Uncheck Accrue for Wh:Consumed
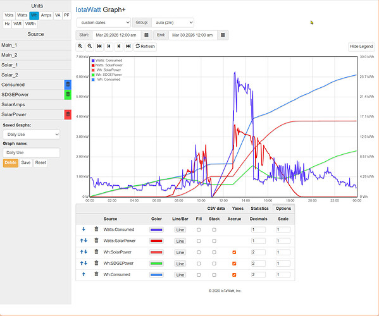379x316 pixels. click(234, 275)
